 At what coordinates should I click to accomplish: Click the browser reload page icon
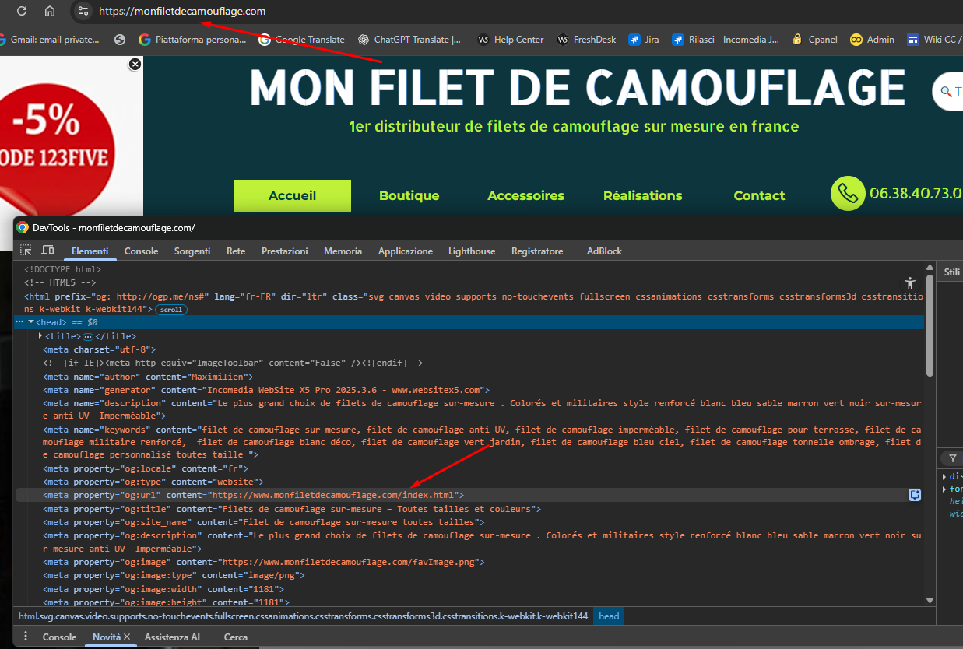pos(22,11)
